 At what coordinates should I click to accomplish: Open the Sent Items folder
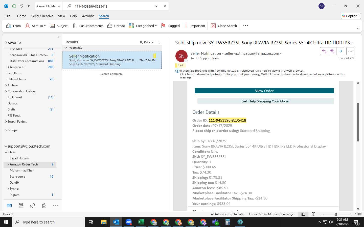click(14, 73)
